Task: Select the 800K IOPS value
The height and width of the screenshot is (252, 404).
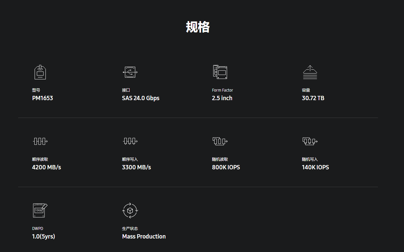Action: [226, 167]
